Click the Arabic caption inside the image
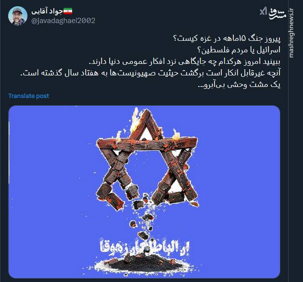The height and width of the screenshot is (282, 303). (x=145, y=248)
